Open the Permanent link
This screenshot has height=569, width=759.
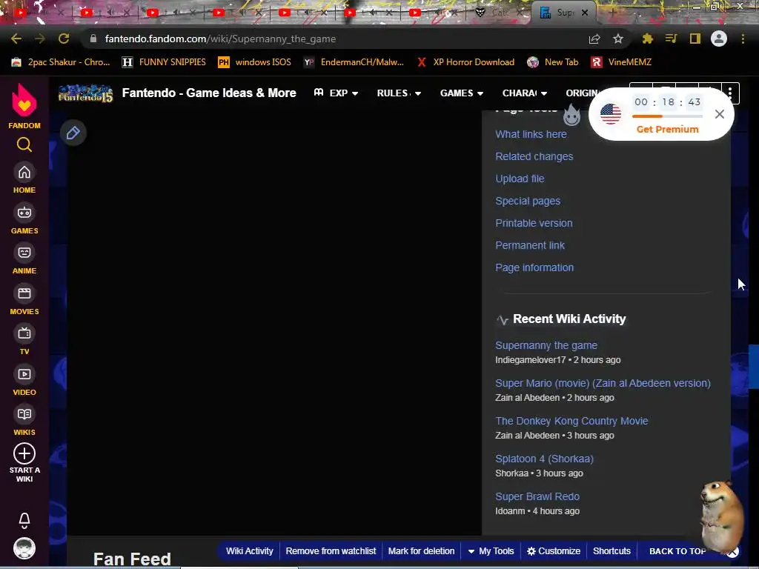pyautogui.click(x=530, y=246)
